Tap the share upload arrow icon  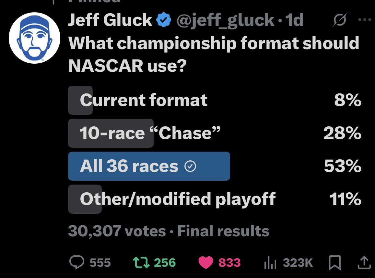(364, 262)
